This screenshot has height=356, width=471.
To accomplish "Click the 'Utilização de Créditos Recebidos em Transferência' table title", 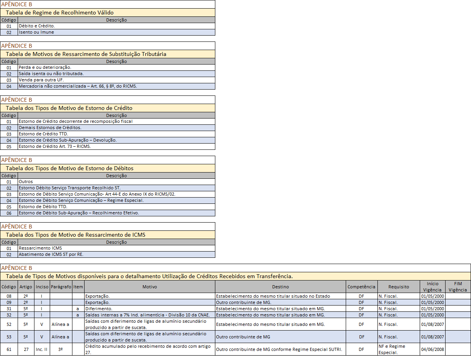I will (235, 276).
